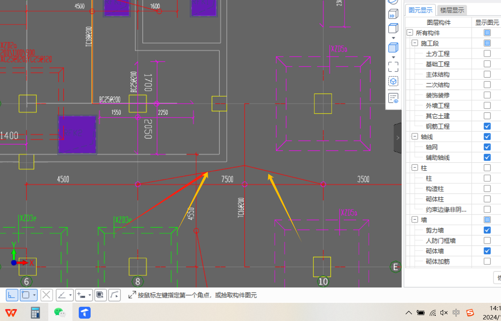The width and height of the screenshot is (501, 321).
Task: Collapse the 柱 tree node
Action: point(415,168)
